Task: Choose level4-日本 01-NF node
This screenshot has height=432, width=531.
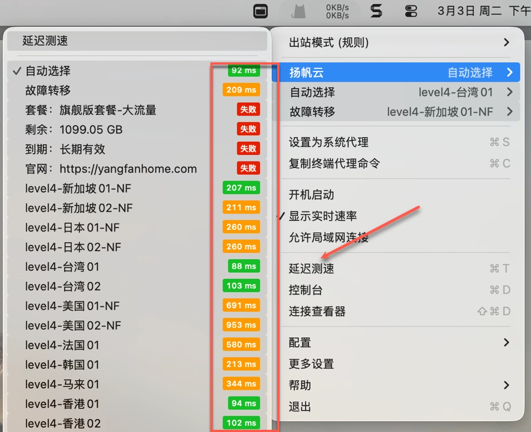Action: pyautogui.click(x=137, y=228)
